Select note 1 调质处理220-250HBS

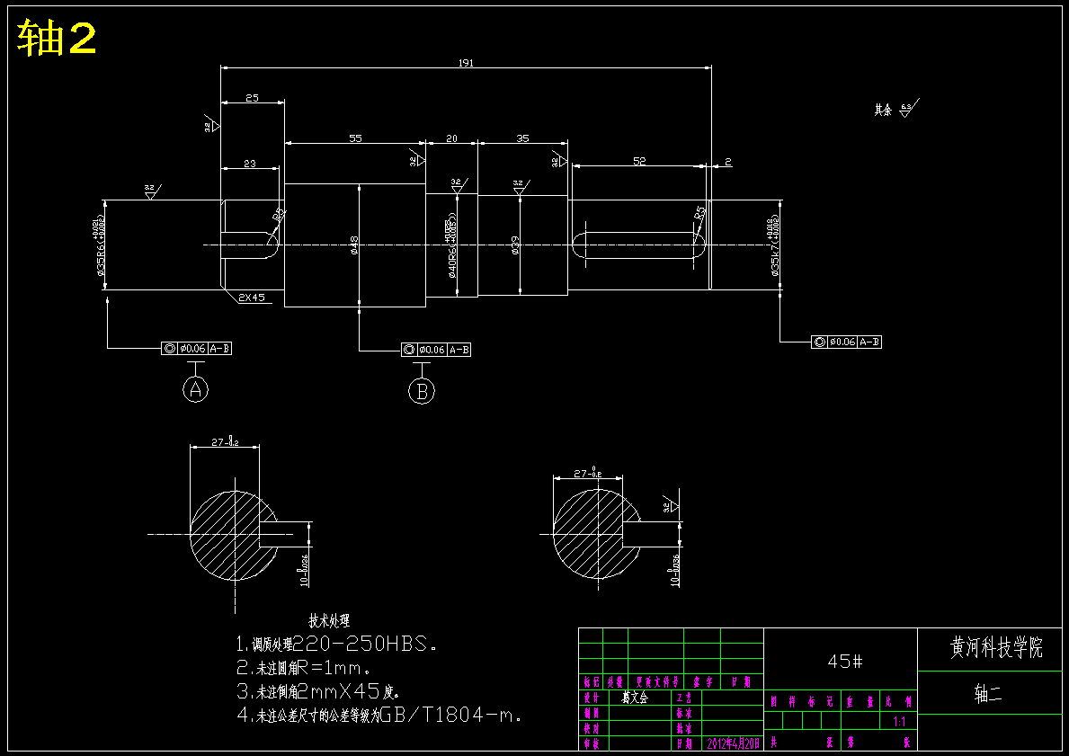coord(336,644)
